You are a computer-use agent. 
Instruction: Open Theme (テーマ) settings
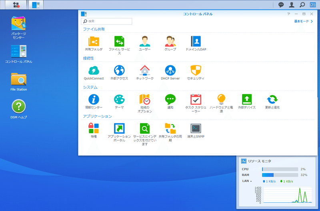pos(119,99)
